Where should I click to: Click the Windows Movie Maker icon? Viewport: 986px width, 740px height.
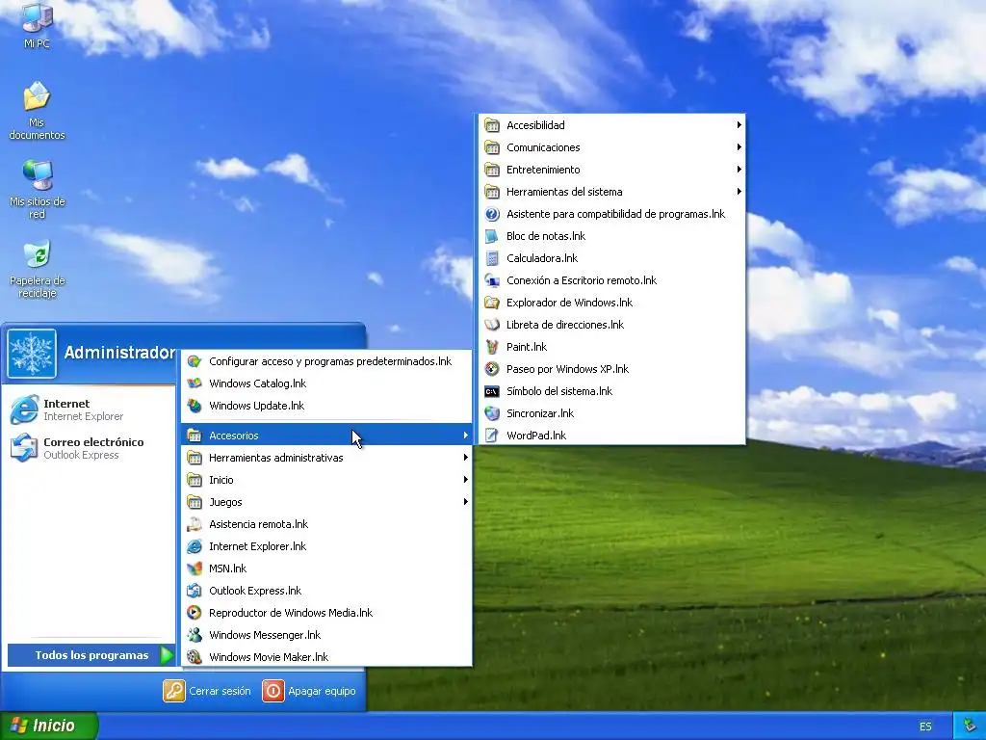[x=195, y=657]
